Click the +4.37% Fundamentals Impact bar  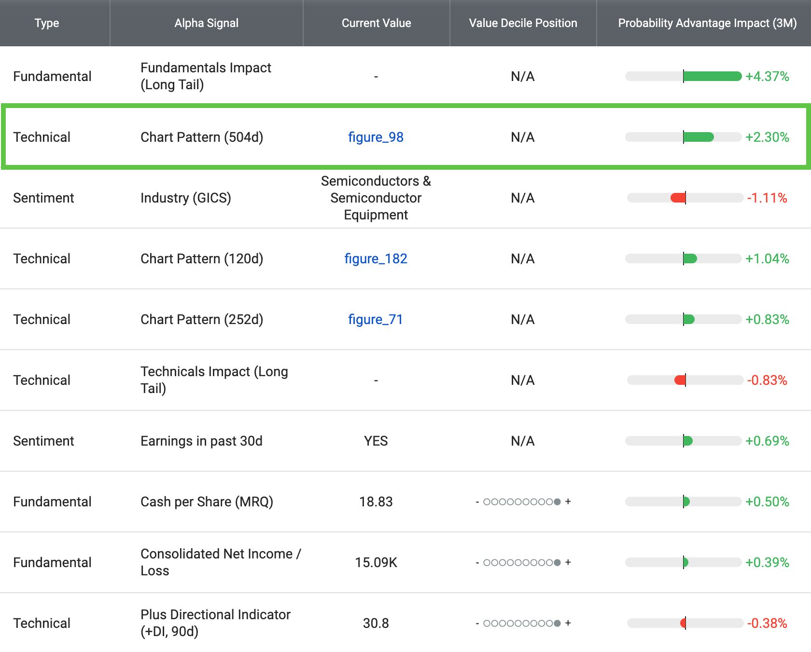tap(683, 76)
